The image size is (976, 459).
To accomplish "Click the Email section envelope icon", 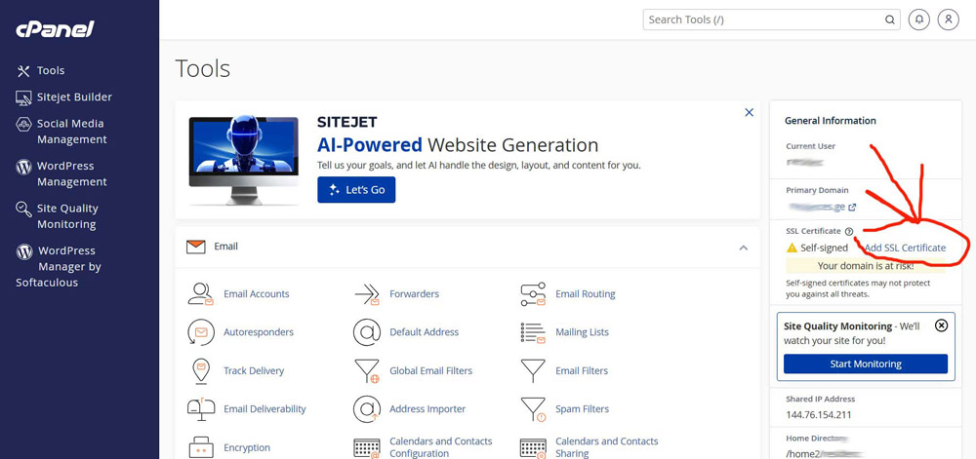I will [x=195, y=247].
